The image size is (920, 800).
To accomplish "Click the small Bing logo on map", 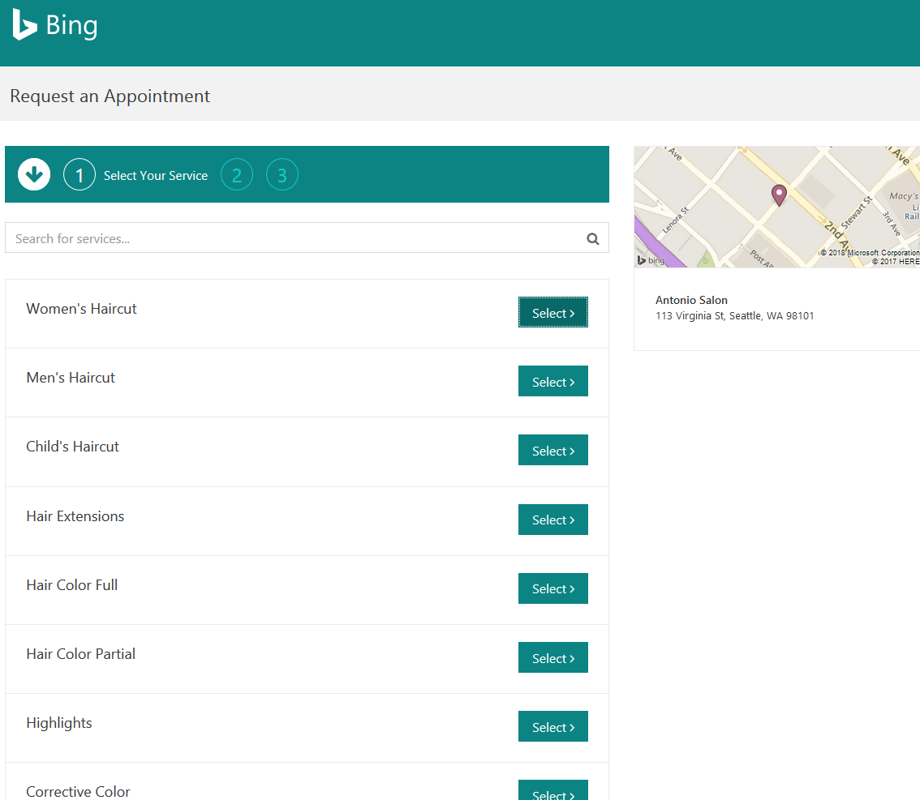I will (651, 260).
